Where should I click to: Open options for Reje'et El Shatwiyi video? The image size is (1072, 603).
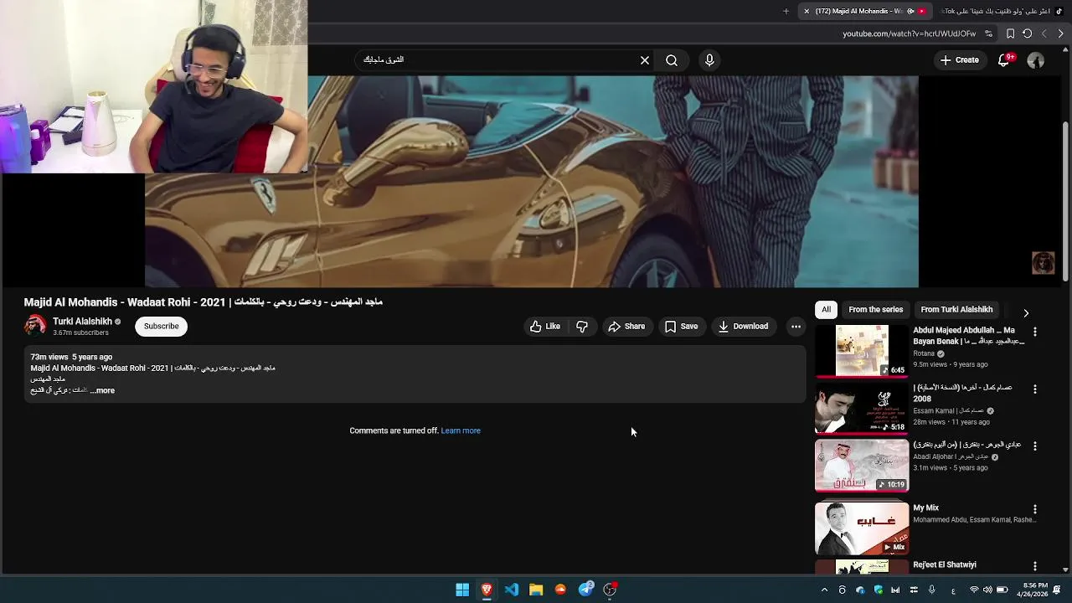coord(1035,566)
